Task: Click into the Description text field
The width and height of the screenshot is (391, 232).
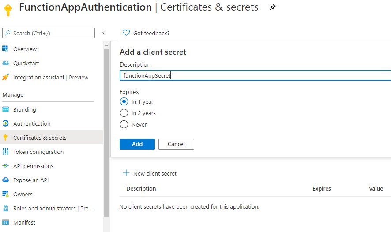Action: 256,75
